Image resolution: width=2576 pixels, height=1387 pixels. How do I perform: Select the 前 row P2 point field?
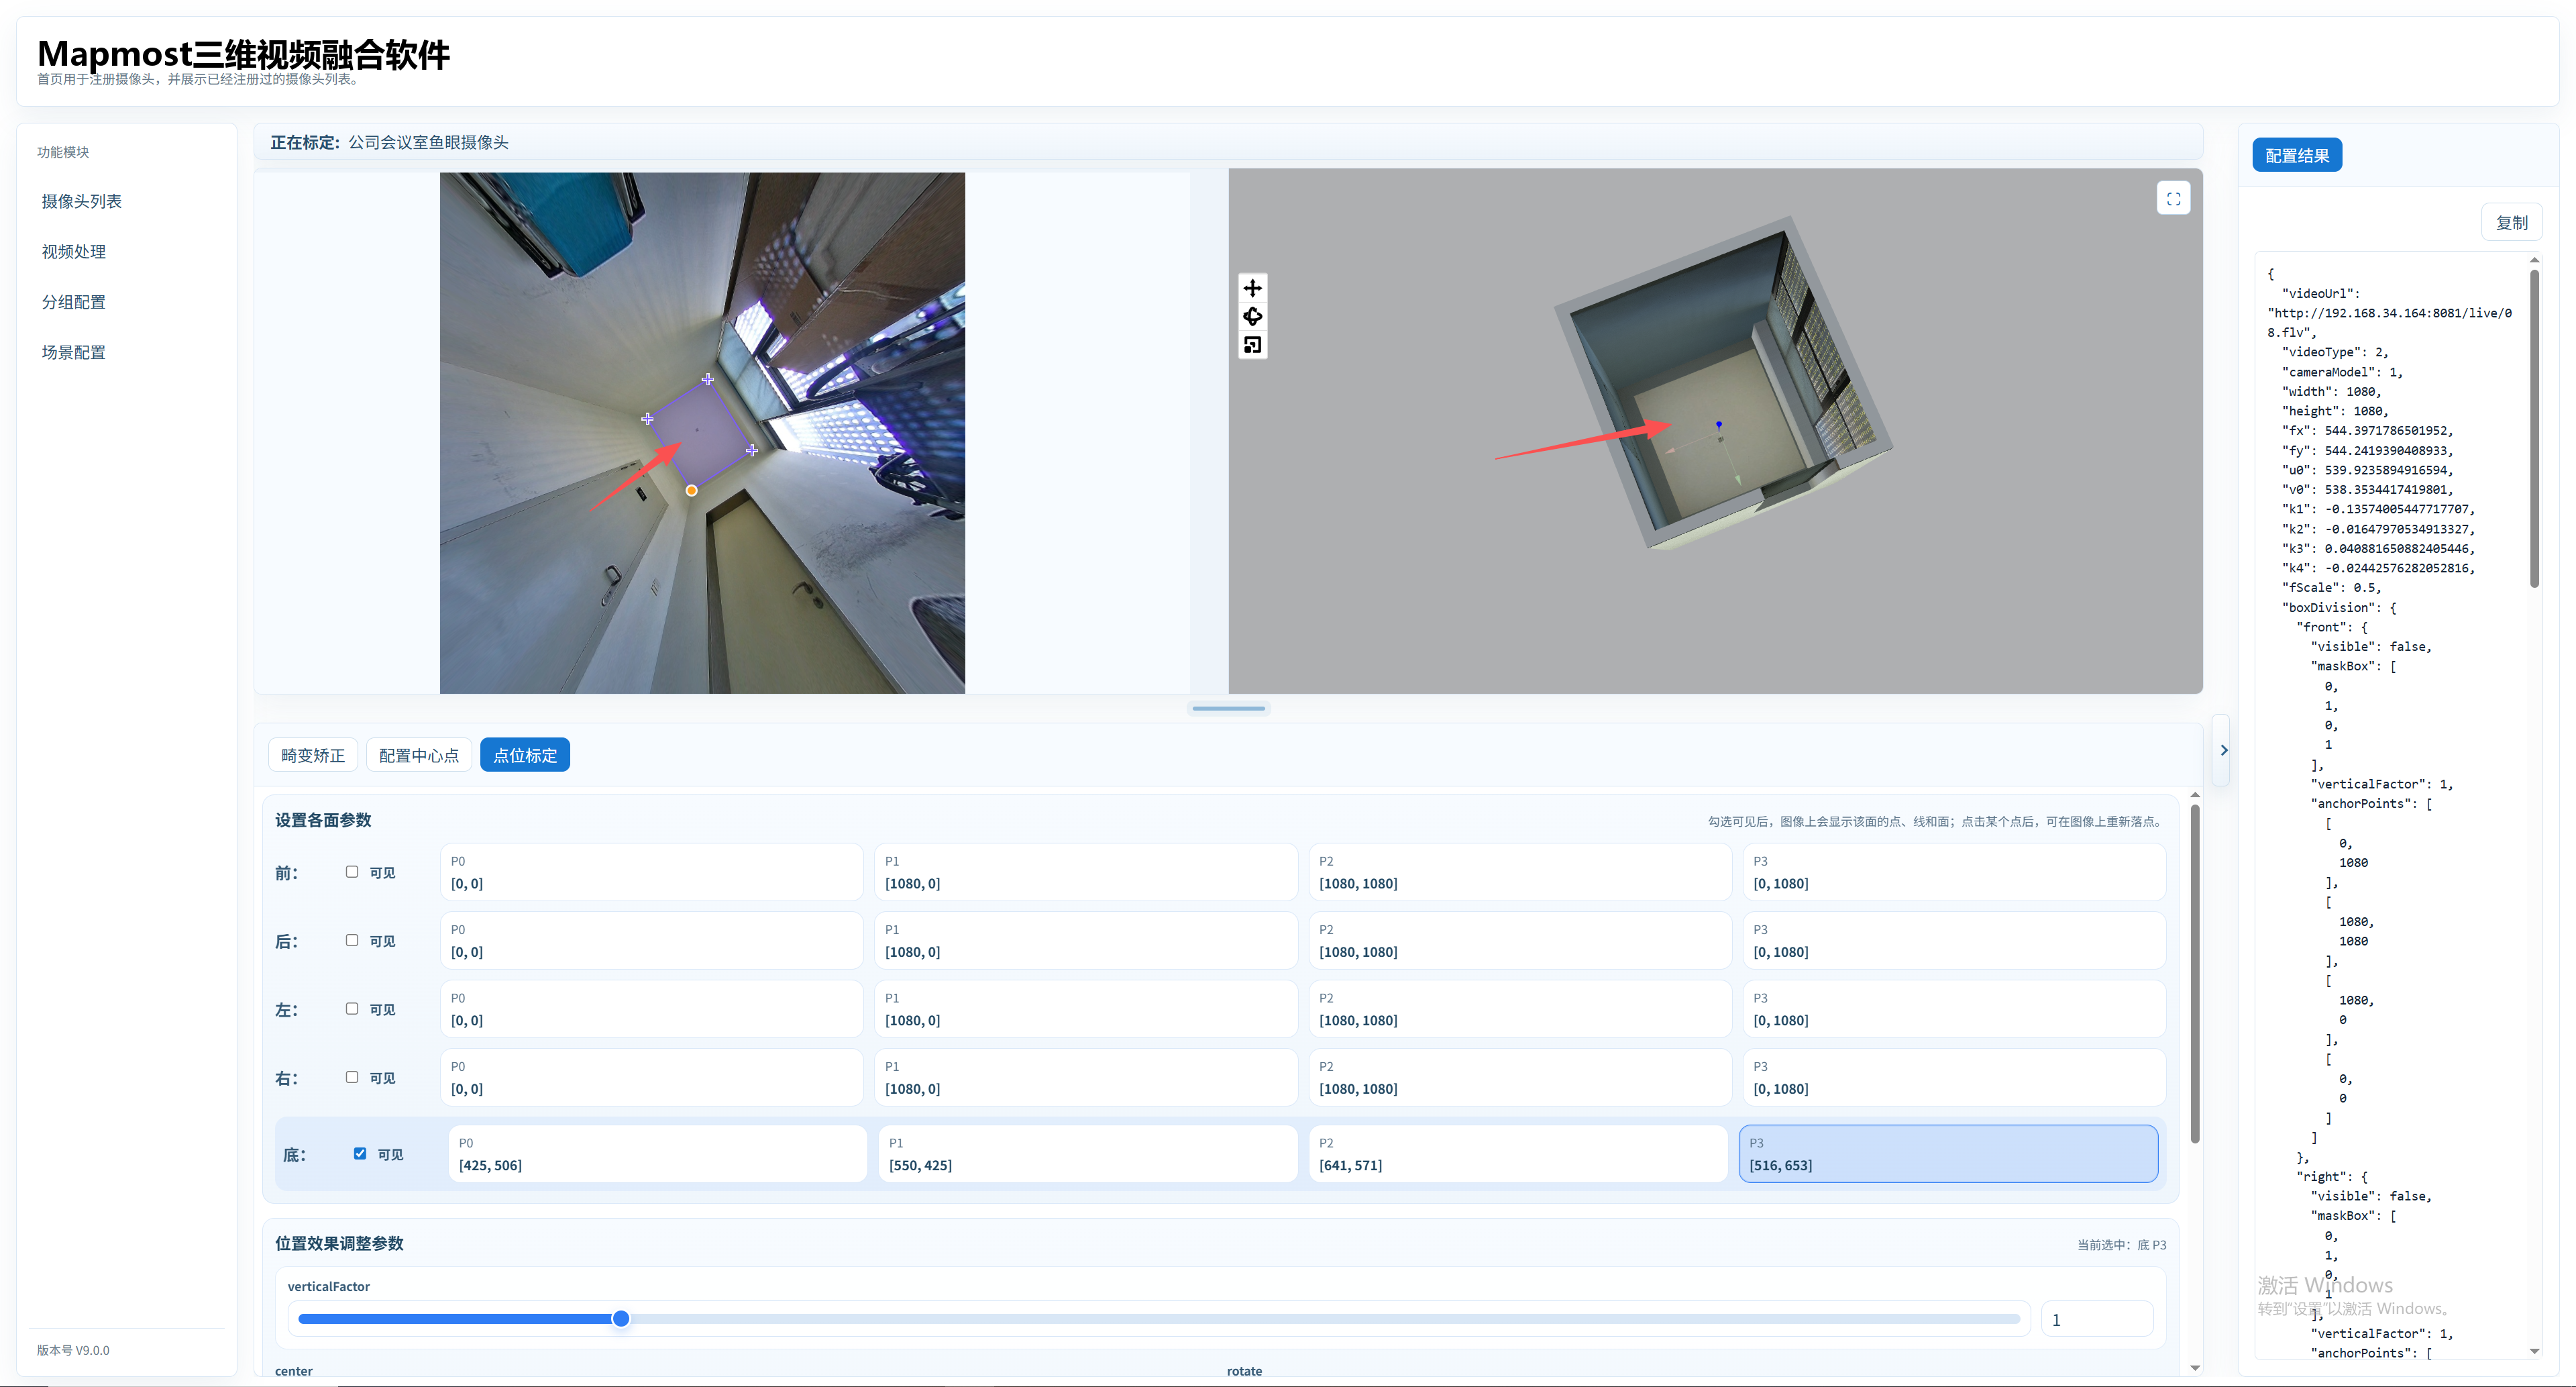coord(1520,872)
